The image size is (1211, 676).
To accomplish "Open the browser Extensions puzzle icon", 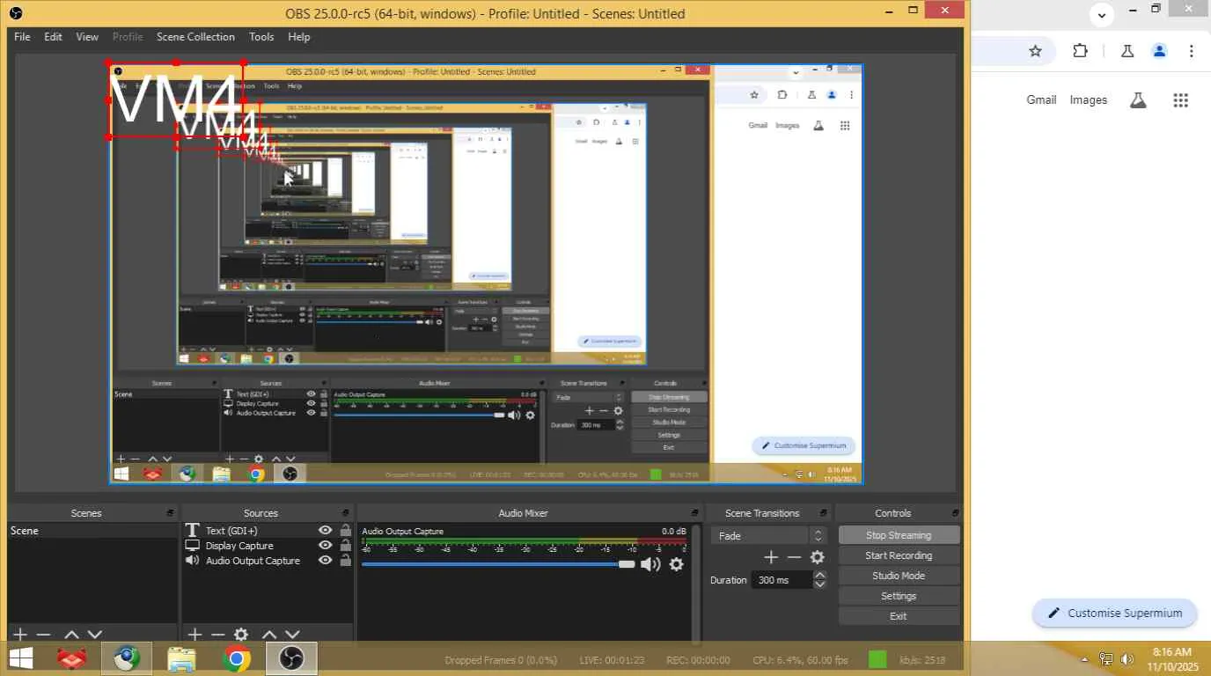I will point(1081,51).
